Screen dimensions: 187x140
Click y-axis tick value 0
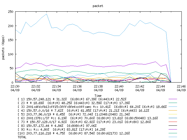coord(12,83)
